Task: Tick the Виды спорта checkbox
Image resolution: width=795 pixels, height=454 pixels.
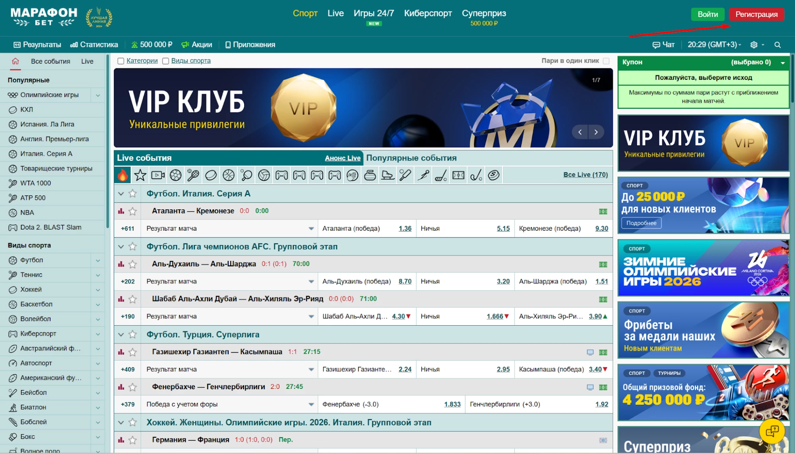Action: (x=165, y=61)
